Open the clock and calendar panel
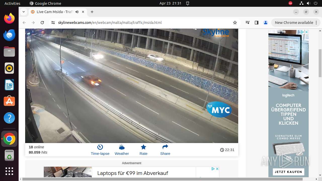The image size is (322, 181). 170,3
